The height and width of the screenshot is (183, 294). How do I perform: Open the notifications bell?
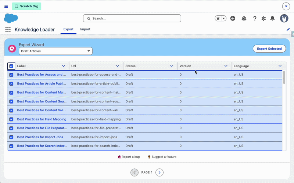coord(272,18)
